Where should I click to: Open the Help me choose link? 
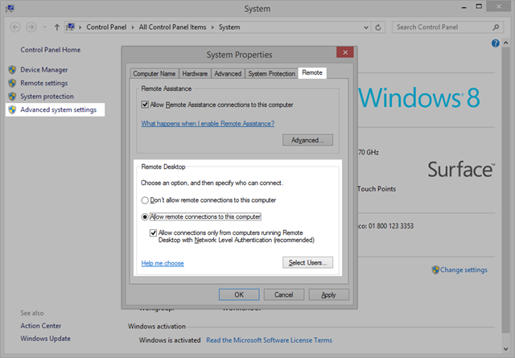coord(163,263)
